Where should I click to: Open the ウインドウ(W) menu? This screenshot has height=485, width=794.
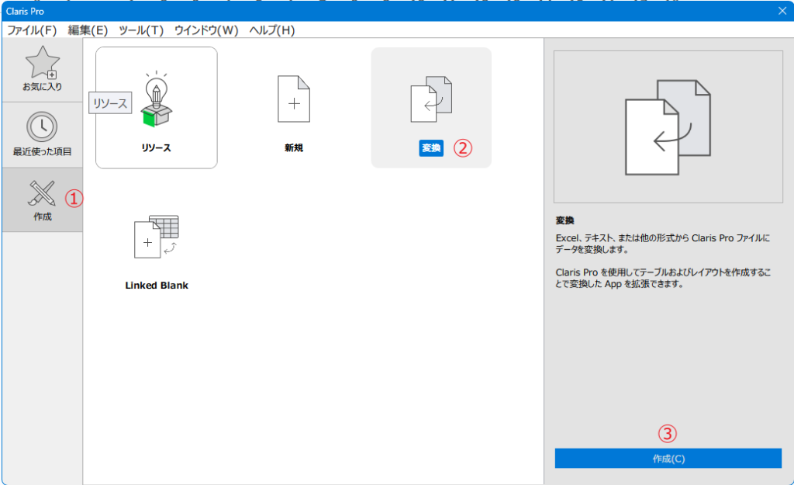[206, 30]
